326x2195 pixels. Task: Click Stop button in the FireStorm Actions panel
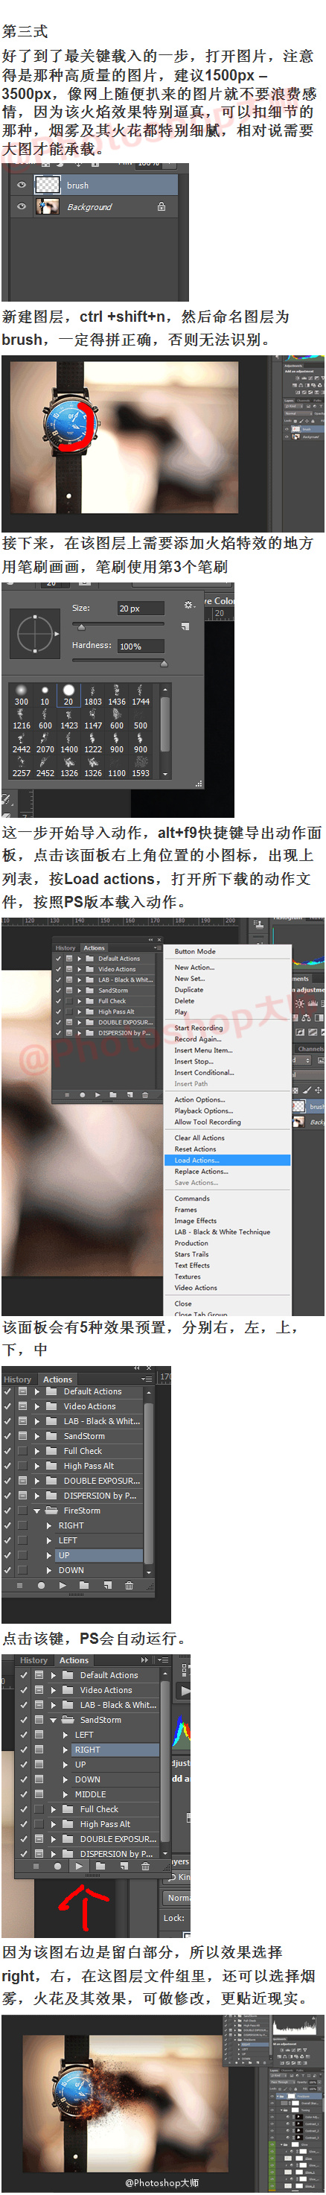click(19, 1585)
